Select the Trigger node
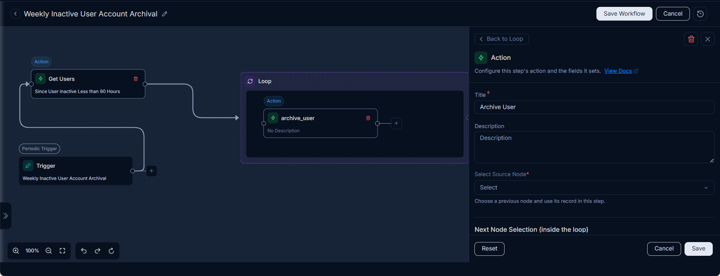The image size is (720, 276). point(76,171)
